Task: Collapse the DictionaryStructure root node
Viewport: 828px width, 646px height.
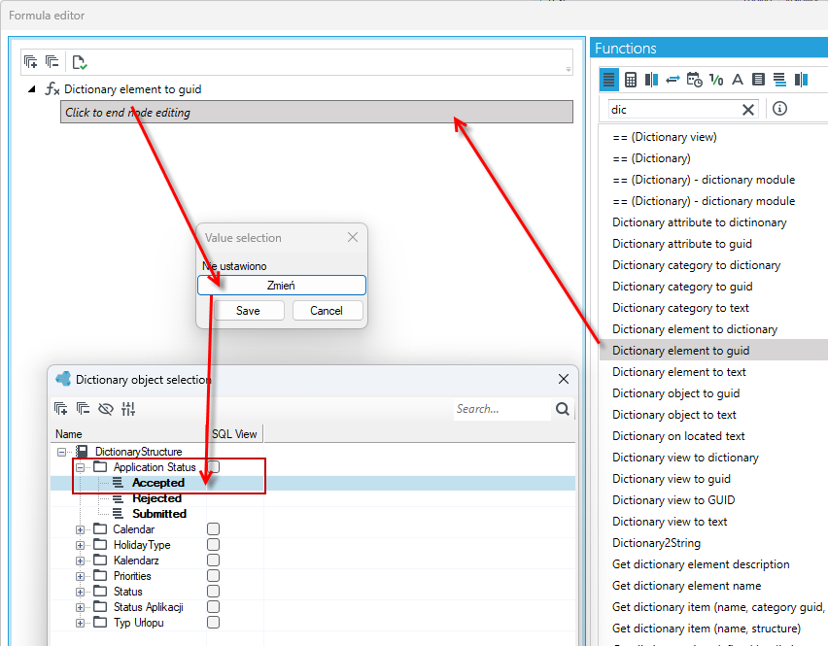Action: click(x=62, y=452)
